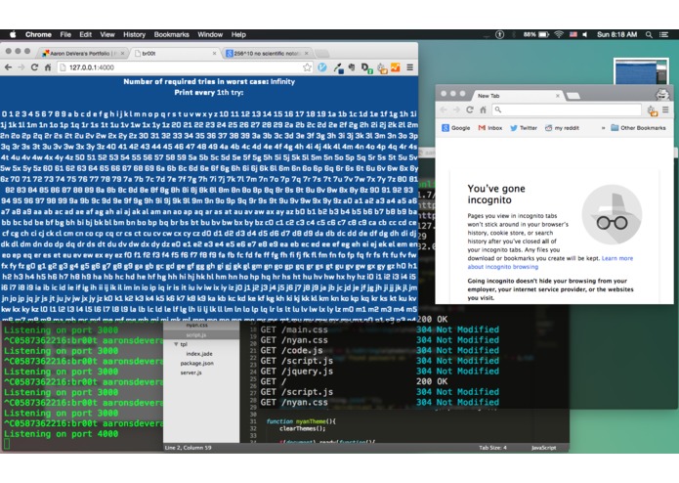Click incognito window search address bar
This screenshot has width=679, height=483.
coord(567,110)
